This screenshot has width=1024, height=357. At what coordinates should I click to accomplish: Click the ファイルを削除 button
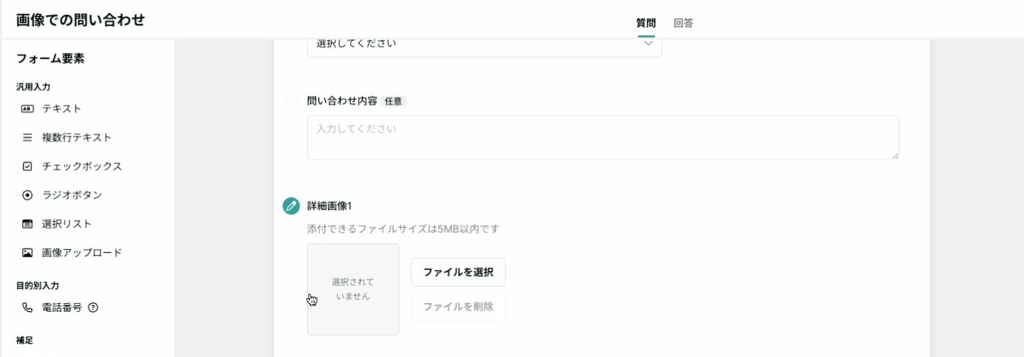(458, 307)
